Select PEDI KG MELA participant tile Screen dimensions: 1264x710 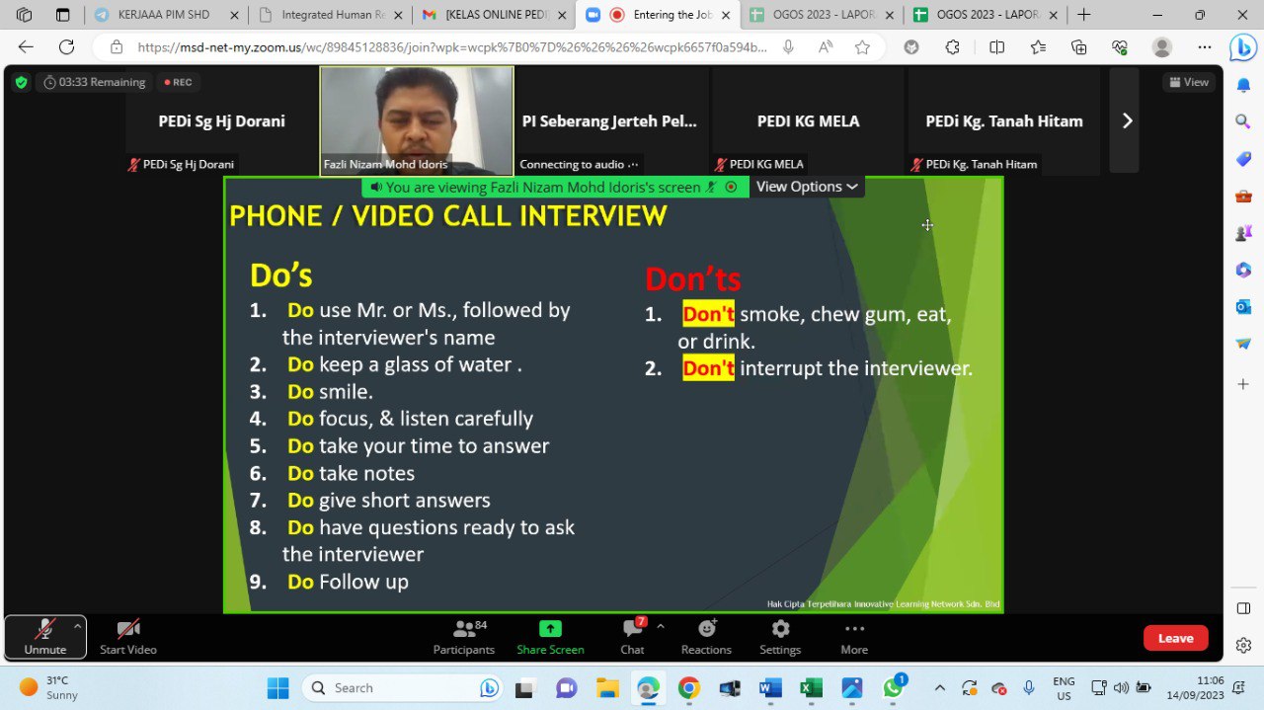click(808, 120)
